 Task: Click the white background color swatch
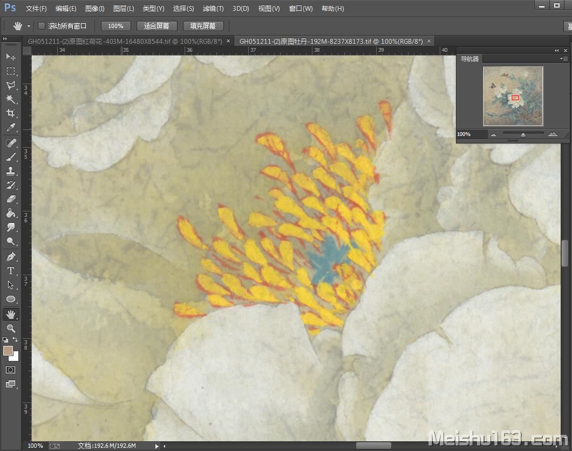pos(15,357)
